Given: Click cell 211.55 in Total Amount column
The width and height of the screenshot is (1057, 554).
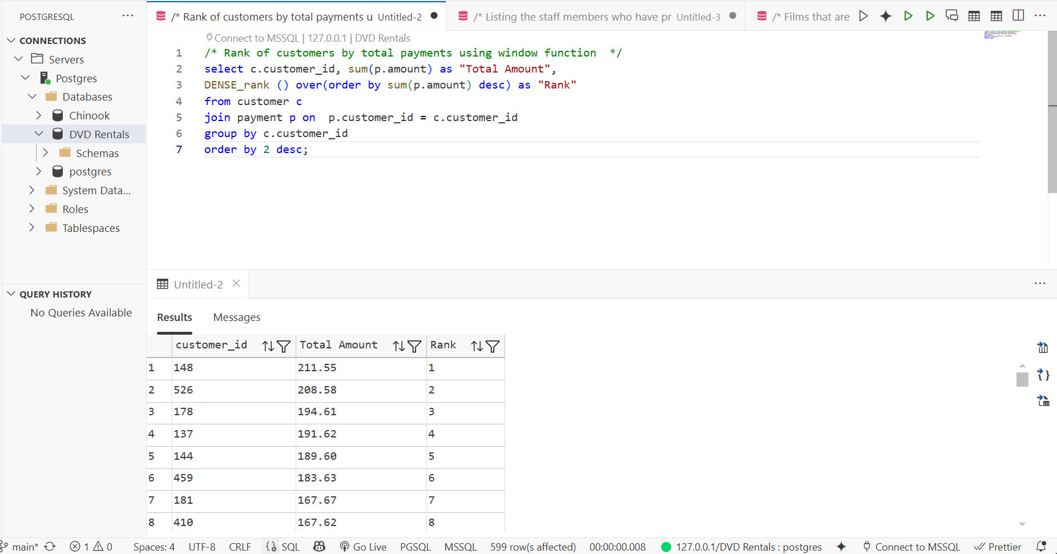Looking at the screenshot, I should (x=361, y=368).
